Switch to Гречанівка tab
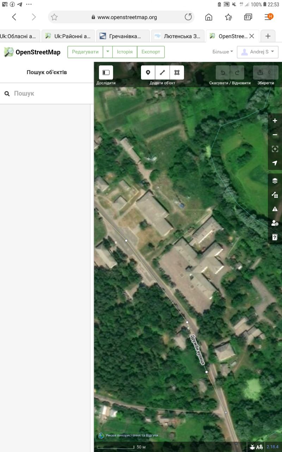Image resolution: width=282 pixels, height=452 pixels. coord(123,36)
